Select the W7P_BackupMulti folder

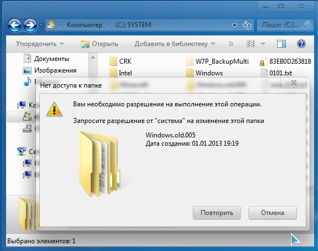(x=217, y=62)
